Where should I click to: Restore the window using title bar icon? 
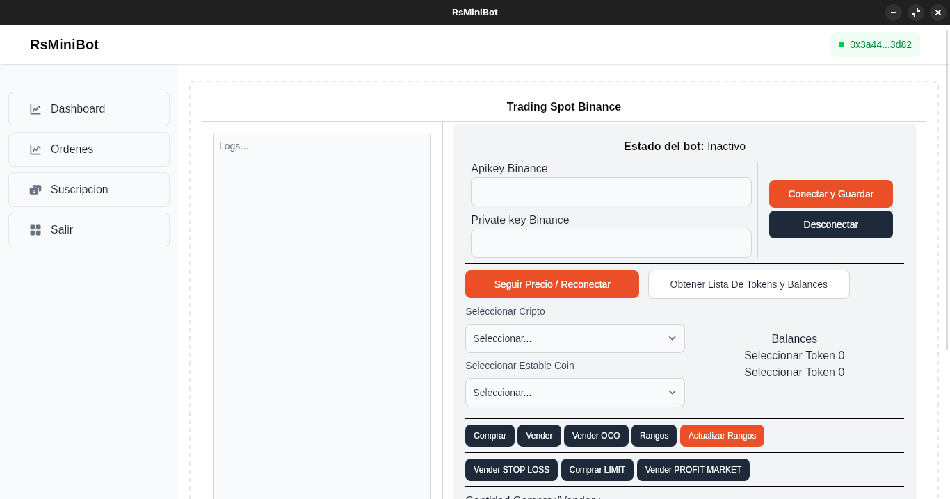915,13
